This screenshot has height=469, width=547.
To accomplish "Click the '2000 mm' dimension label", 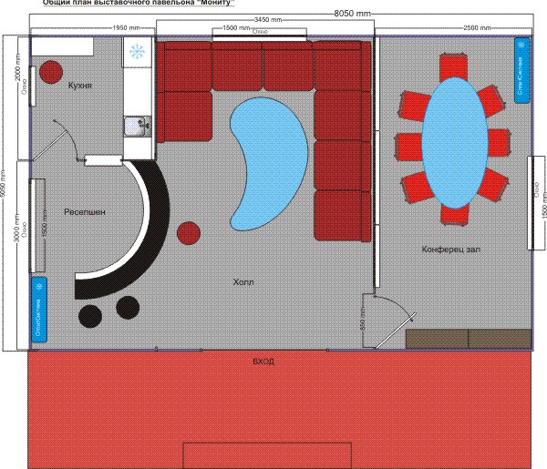I will (x=17, y=66).
